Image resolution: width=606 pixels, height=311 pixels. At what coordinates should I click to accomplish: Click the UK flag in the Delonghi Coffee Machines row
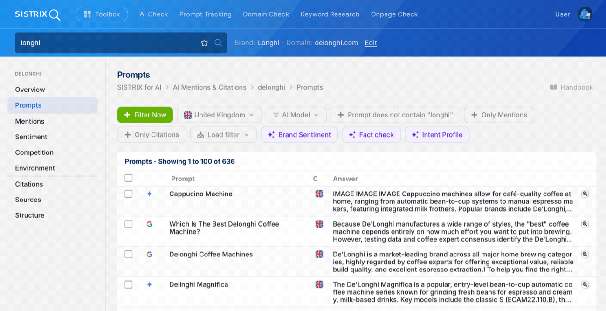click(x=319, y=254)
